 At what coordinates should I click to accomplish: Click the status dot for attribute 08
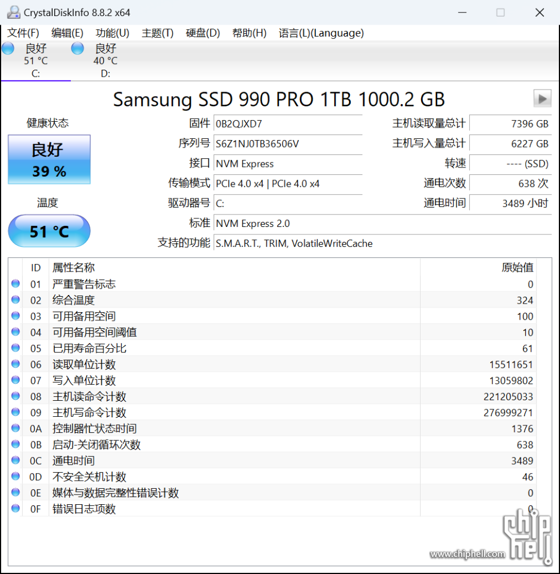(15, 396)
